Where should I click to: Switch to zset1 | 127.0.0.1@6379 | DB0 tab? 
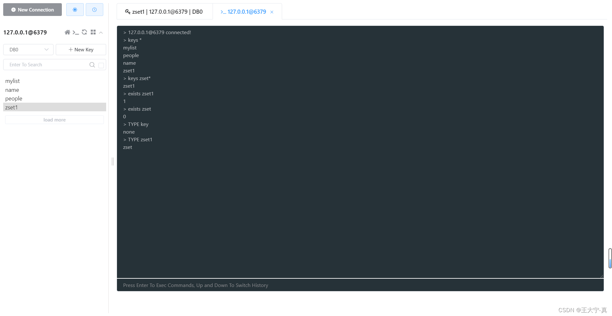(x=164, y=12)
